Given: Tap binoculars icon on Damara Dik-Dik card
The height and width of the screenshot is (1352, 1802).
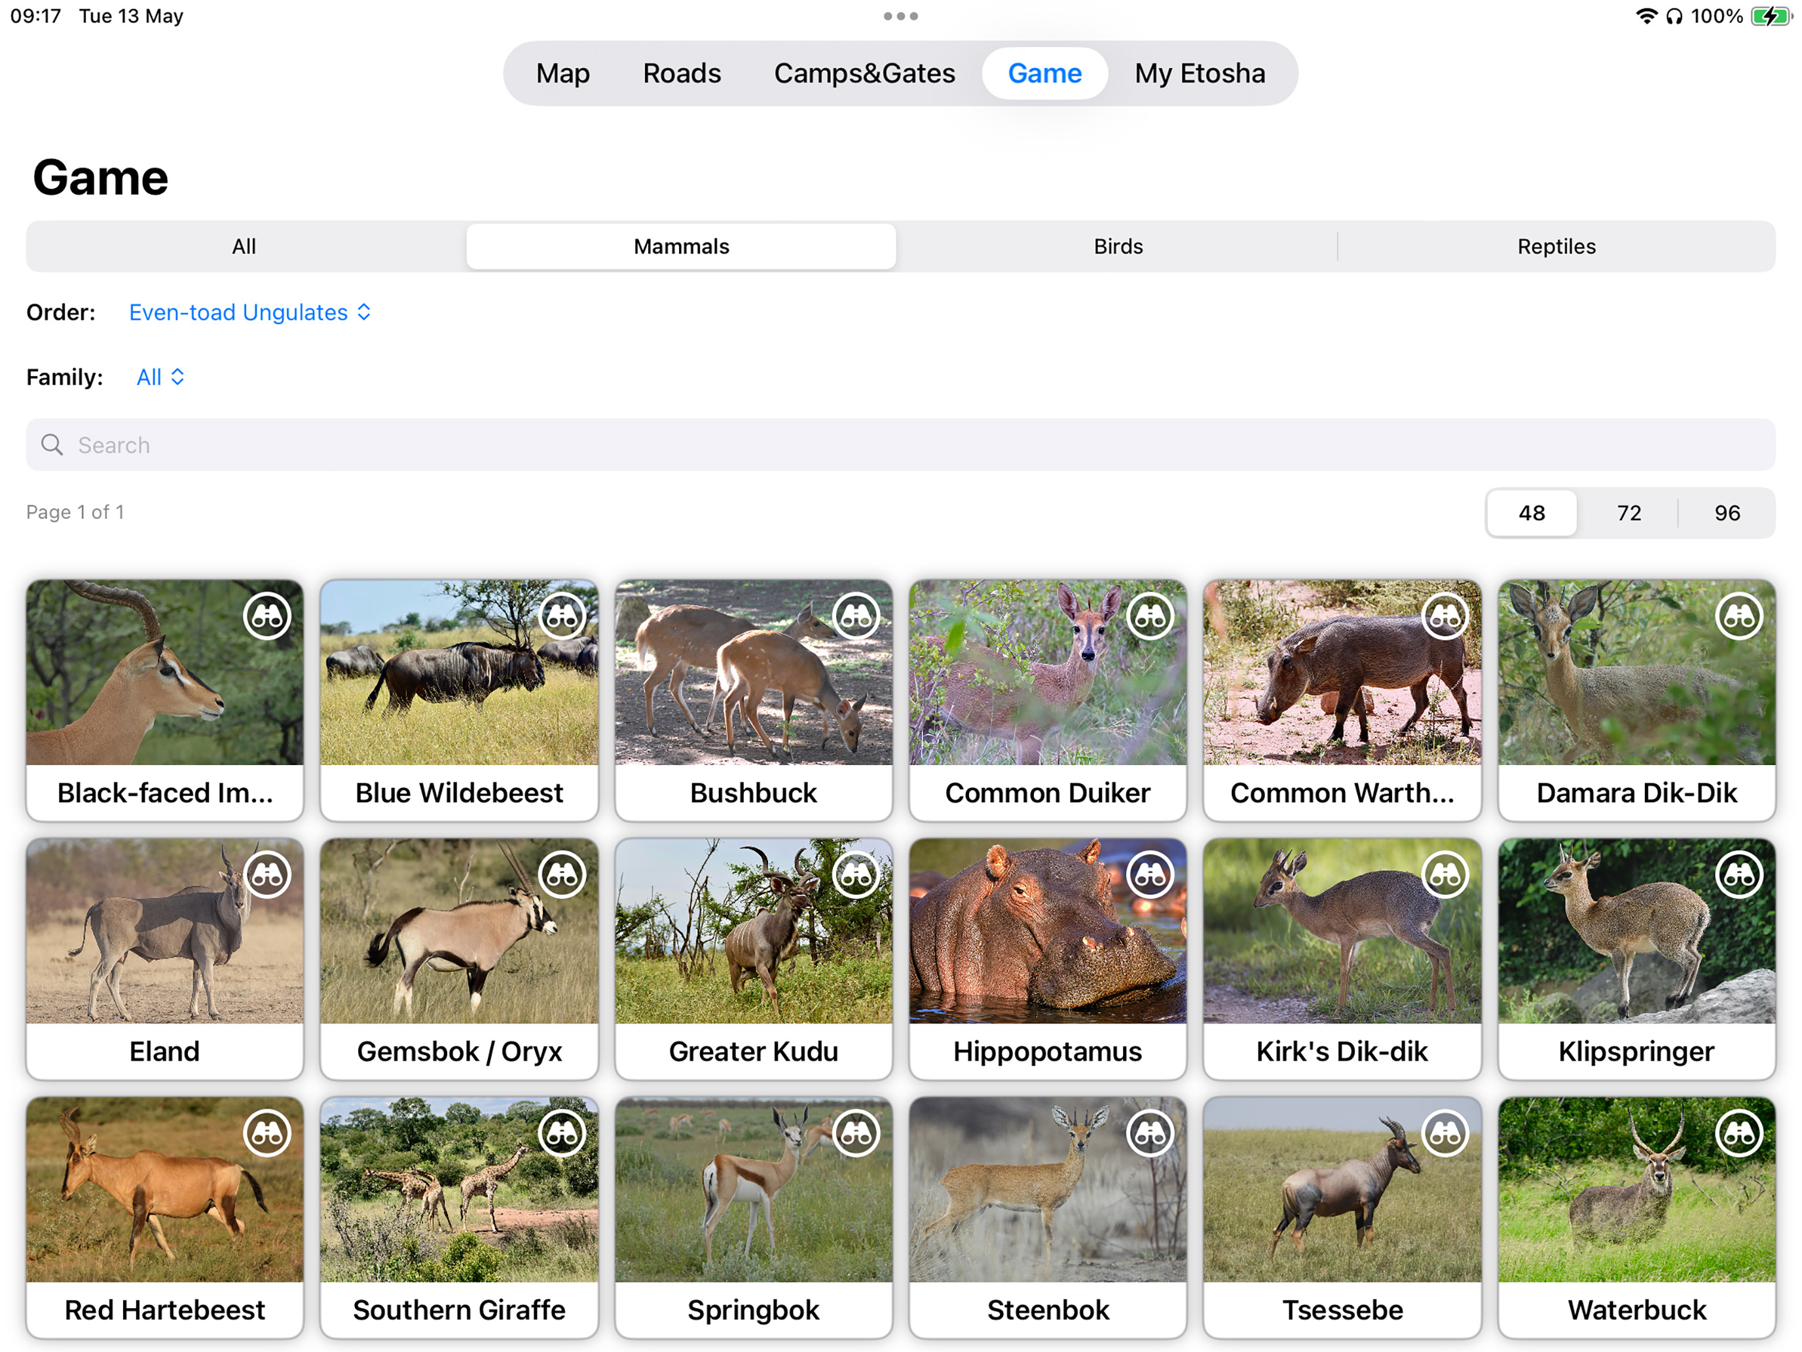Looking at the screenshot, I should click(x=1739, y=616).
